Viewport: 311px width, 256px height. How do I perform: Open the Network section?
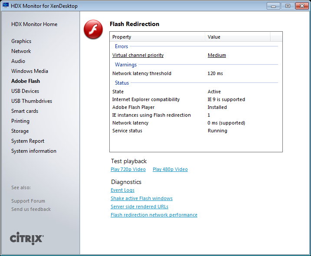point(21,51)
